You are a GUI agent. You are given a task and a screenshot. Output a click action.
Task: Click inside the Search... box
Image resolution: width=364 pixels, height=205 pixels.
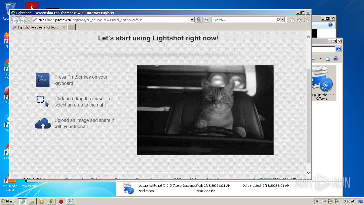click(x=244, y=20)
